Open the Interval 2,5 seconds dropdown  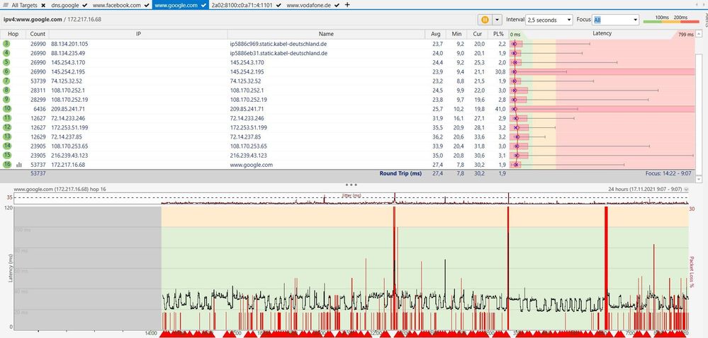(x=549, y=20)
